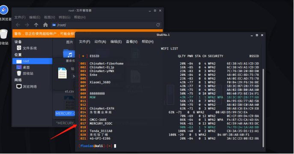
Task: Open 编辑(E) menu in Shell terminal
Action: point(116,42)
